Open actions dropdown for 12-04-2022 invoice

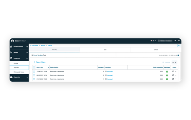coord(176,72)
